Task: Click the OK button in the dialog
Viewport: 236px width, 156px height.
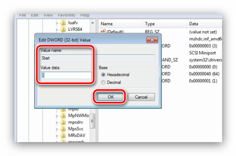Action: tap(110, 97)
